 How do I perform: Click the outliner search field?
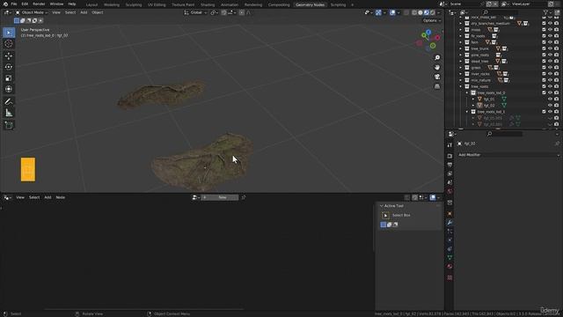tap(502, 12)
